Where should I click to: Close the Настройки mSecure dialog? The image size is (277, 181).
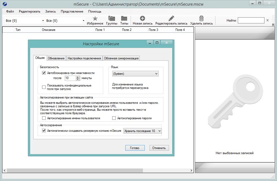coord(167,43)
